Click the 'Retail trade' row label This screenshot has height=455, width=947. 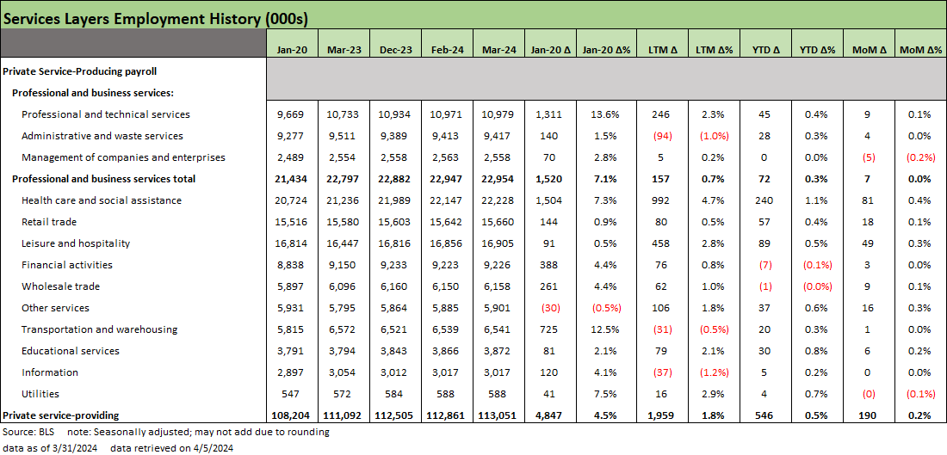(x=49, y=222)
